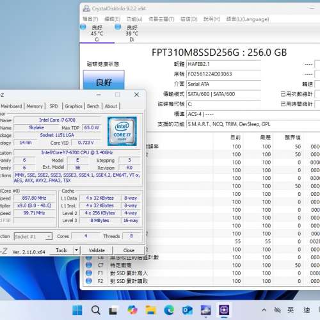Open the 說明(H) help menu
Viewport: 320px width, 320px height.
(212, 19)
